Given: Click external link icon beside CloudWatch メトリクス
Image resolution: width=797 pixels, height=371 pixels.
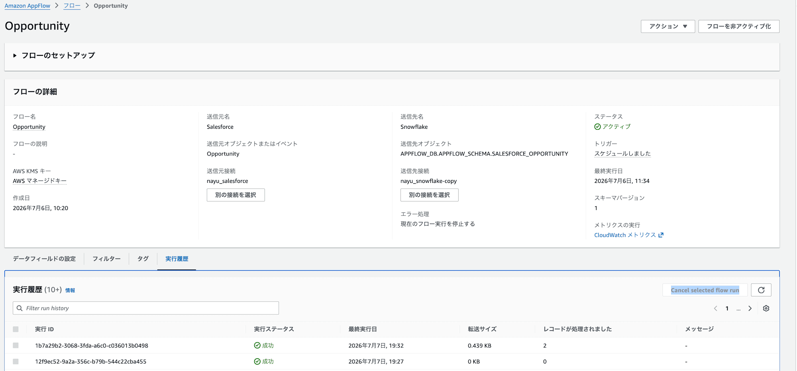Looking at the screenshot, I should tap(661, 235).
